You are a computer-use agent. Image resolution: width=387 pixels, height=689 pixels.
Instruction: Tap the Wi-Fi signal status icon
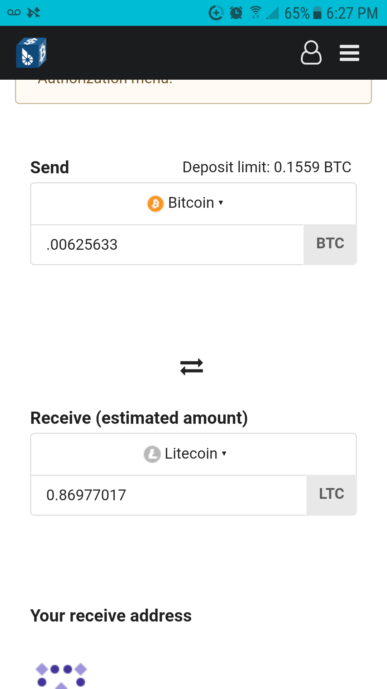tap(255, 13)
